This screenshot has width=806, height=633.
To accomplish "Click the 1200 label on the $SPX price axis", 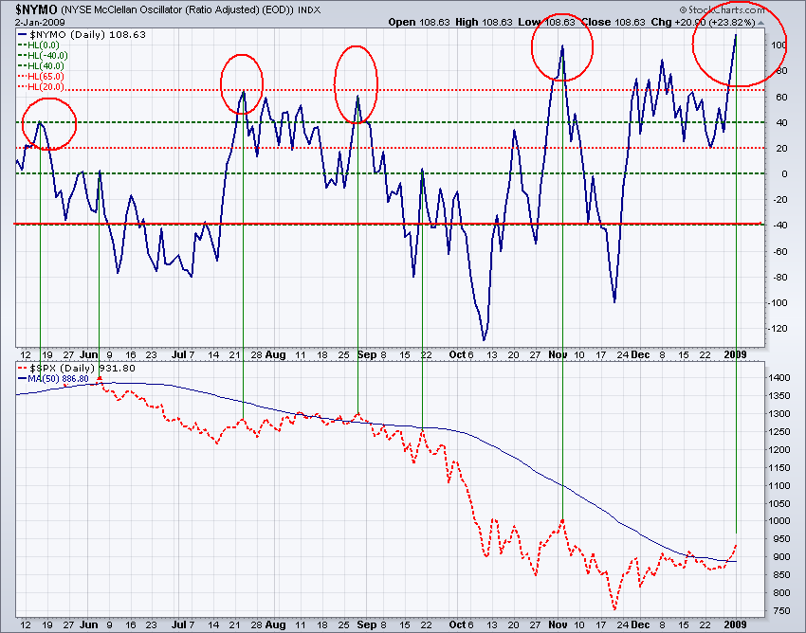I will [779, 449].
